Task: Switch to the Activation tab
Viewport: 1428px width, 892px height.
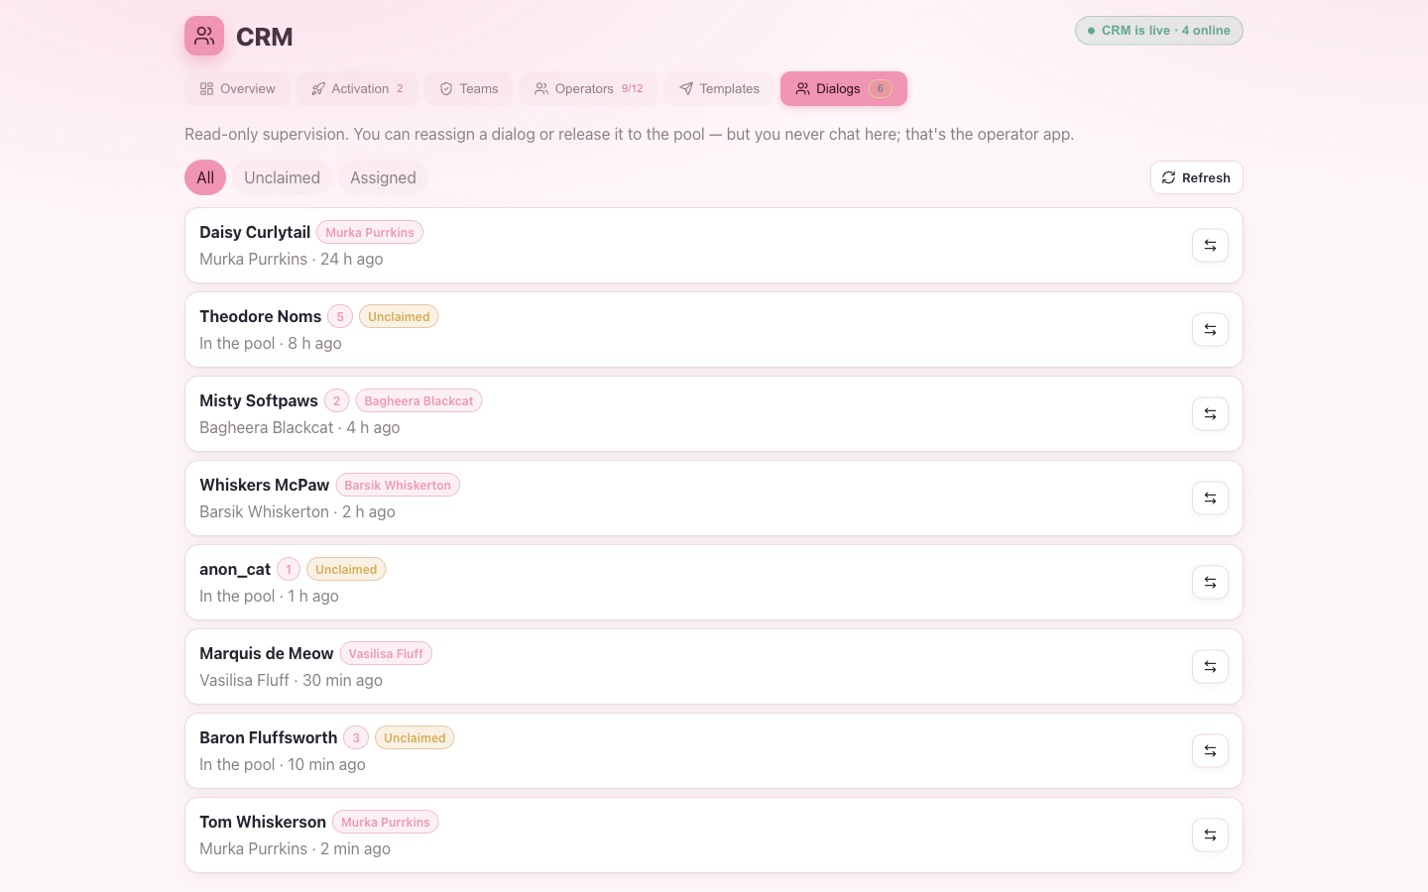Action: point(357,88)
